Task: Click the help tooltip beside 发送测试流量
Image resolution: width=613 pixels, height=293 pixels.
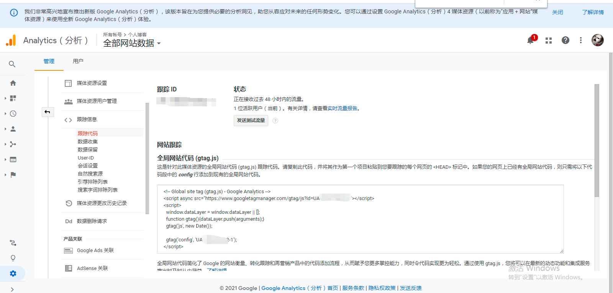Action: tap(275, 120)
